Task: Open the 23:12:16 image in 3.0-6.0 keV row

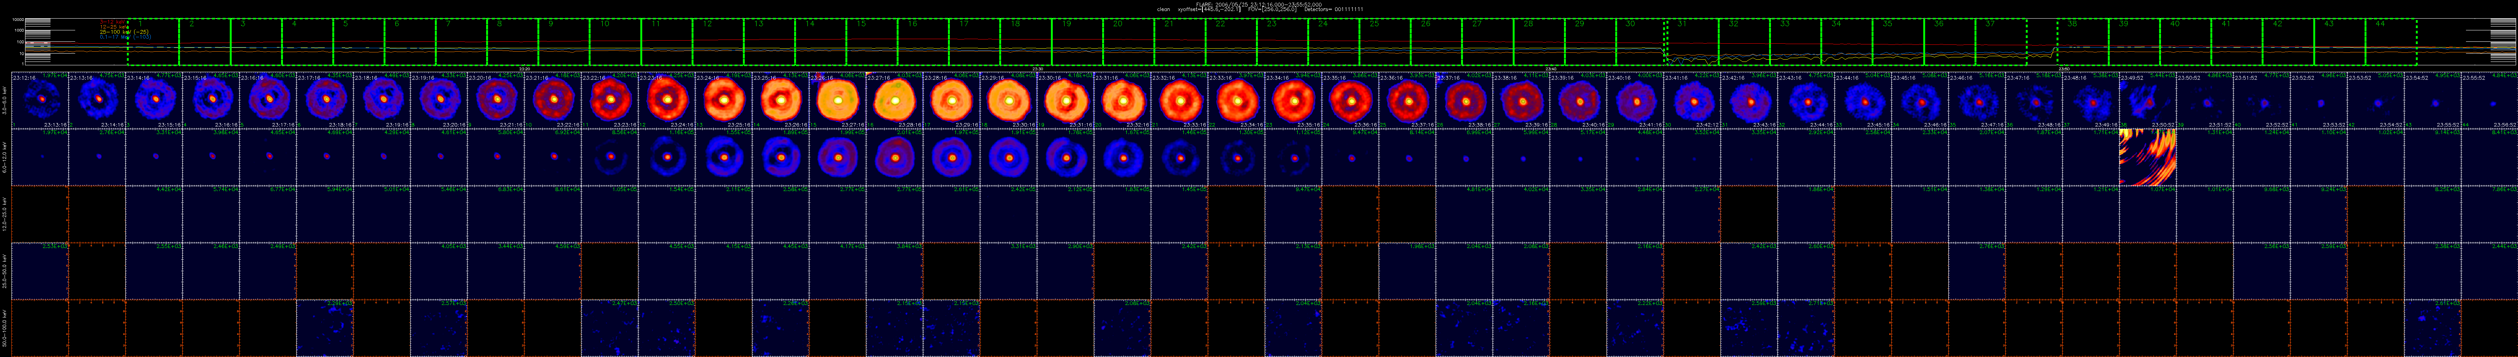Action: (40, 100)
